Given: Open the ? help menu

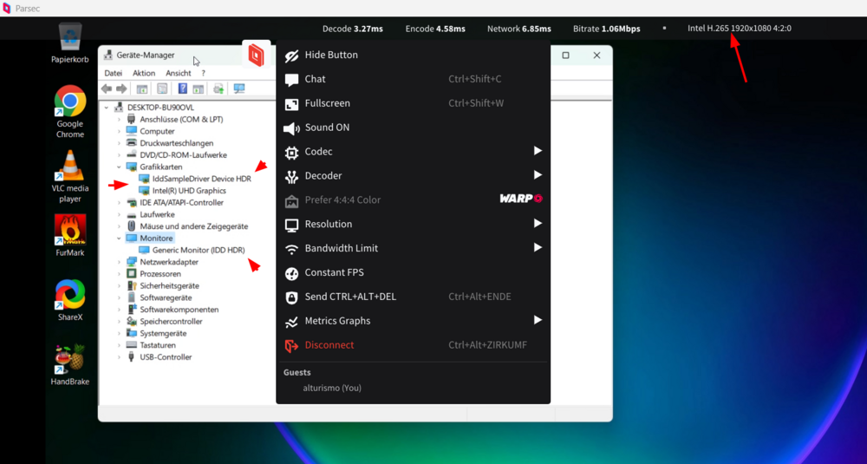Looking at the screenshot, I should 204,73.
